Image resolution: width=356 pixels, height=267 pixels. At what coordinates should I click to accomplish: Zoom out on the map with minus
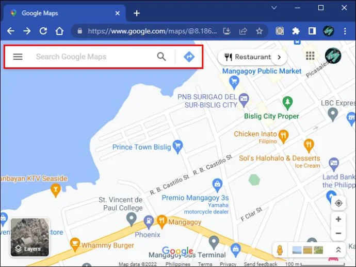click(338, 233)
